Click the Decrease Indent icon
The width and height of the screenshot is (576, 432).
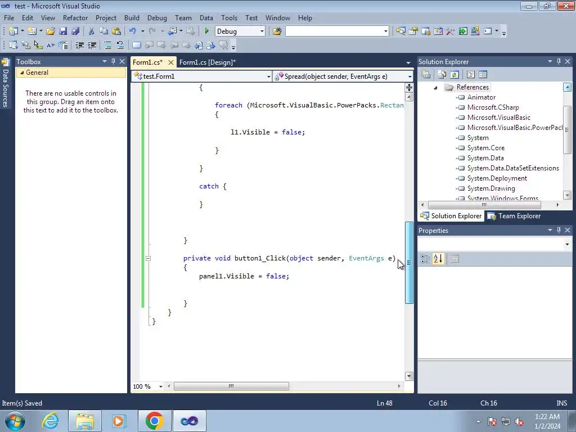click(79, 45)
